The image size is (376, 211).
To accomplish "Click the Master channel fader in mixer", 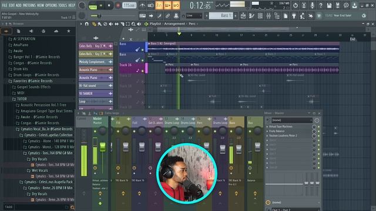I will point(102,147).
